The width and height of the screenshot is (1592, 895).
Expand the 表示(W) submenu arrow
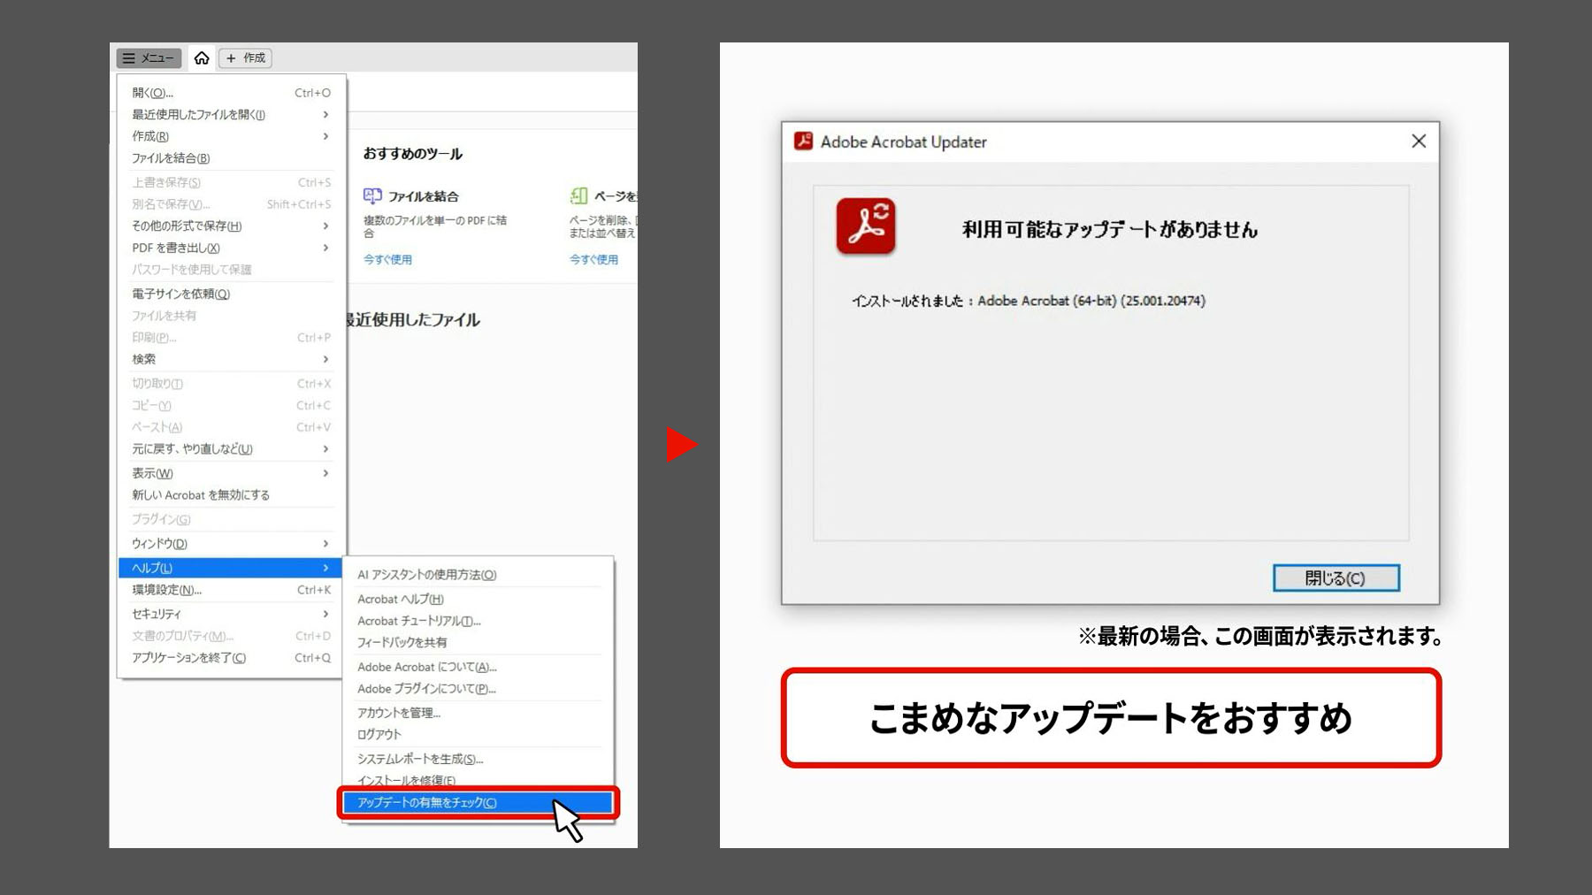[325, 473]
